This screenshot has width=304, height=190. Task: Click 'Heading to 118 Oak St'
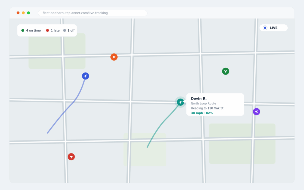click(207, 108)
